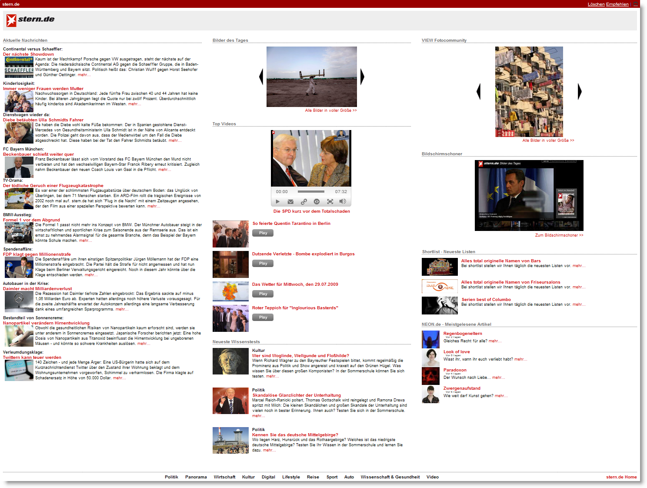Open the Panorama section in footer
Image resolution: width=647 pixels, height=488 pixels.
(x=196, y=477)
